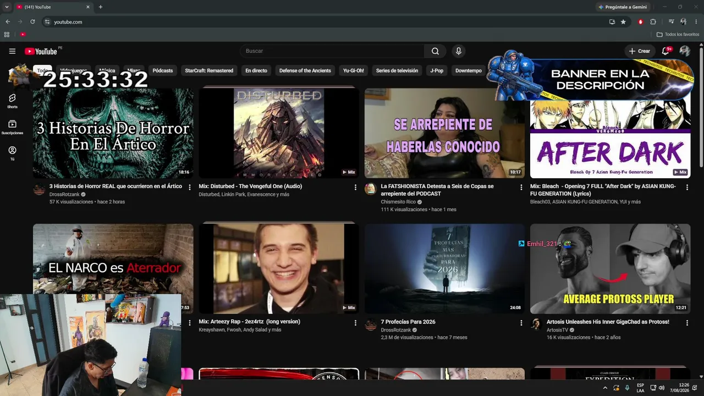The image size is (704, 396).
Task: Open DrossRotzank channel link under 7 Profecías
Action: pyautogui.click(x=396, y=330)
